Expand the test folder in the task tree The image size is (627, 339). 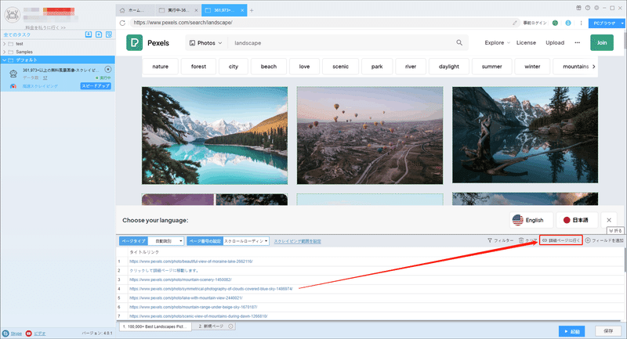pos(5,44)
